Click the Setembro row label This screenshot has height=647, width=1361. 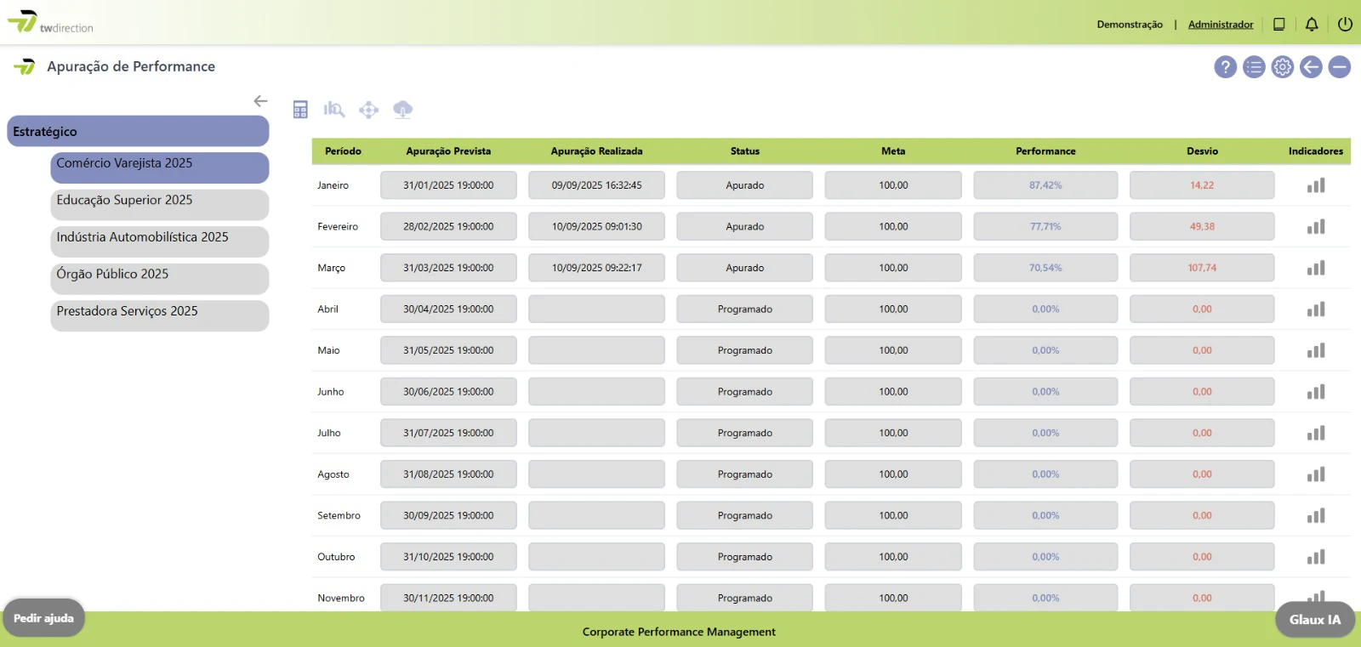(x=339, y=516)
